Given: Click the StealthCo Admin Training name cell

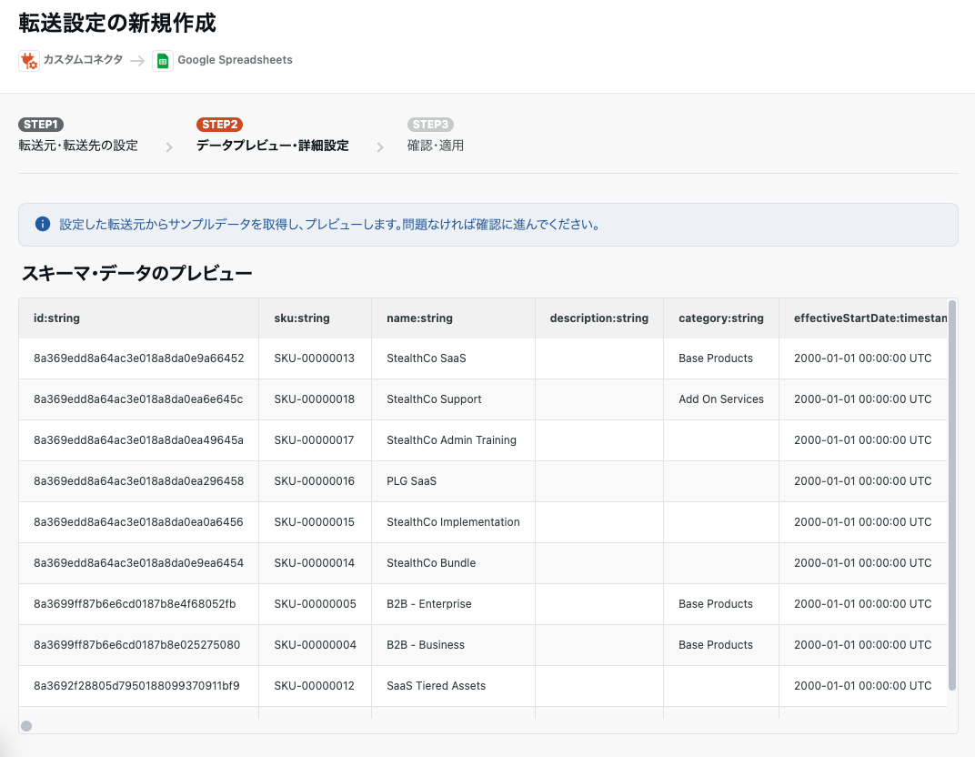Looking at the screenshot, I should pos(451,440).
